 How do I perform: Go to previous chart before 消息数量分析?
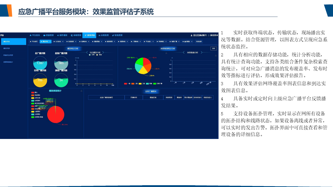tap(184, 52)
